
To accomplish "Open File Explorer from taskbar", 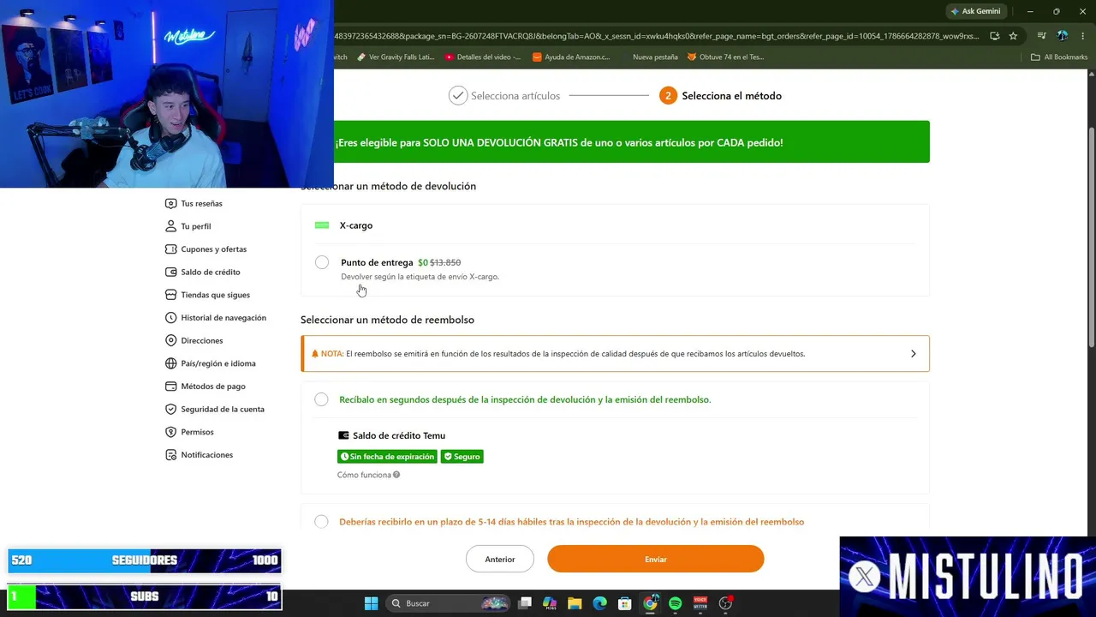I will coord(575,603).
